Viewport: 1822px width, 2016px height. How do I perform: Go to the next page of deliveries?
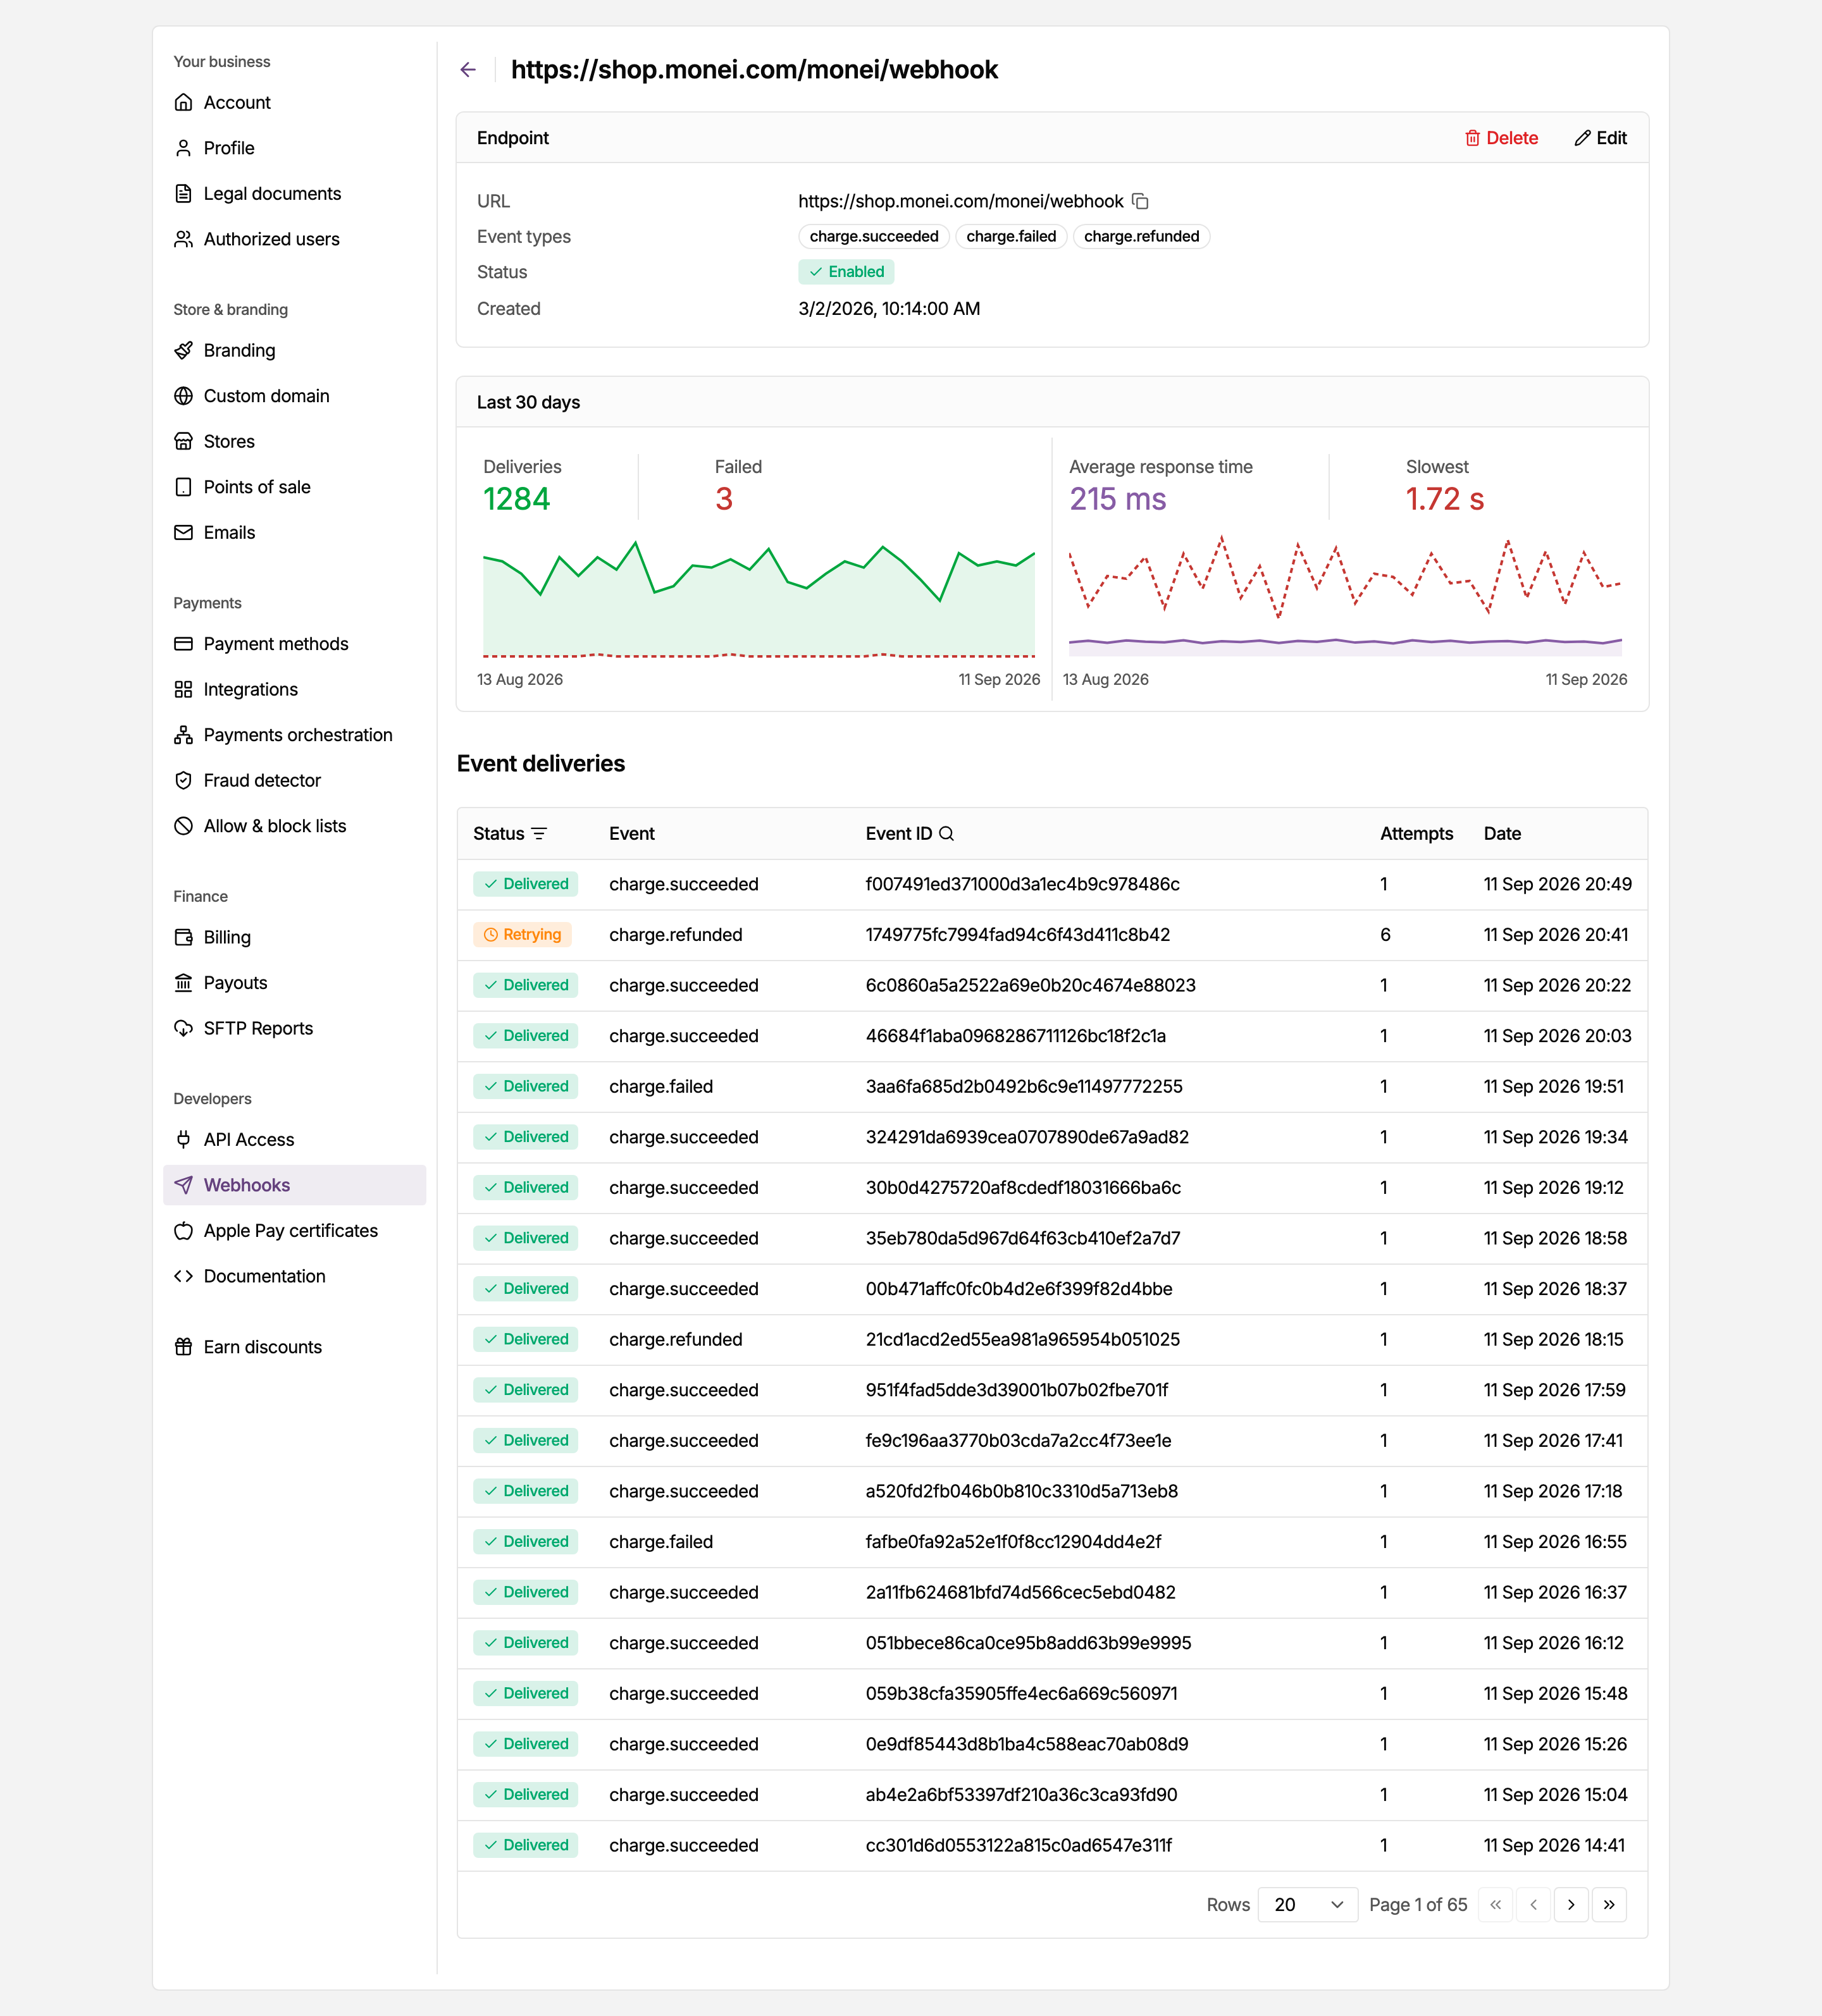[x=1571, y=1905]
